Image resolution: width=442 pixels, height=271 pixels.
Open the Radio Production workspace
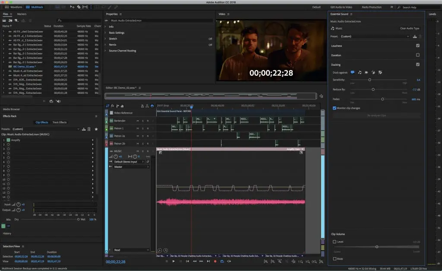[372, 7]
